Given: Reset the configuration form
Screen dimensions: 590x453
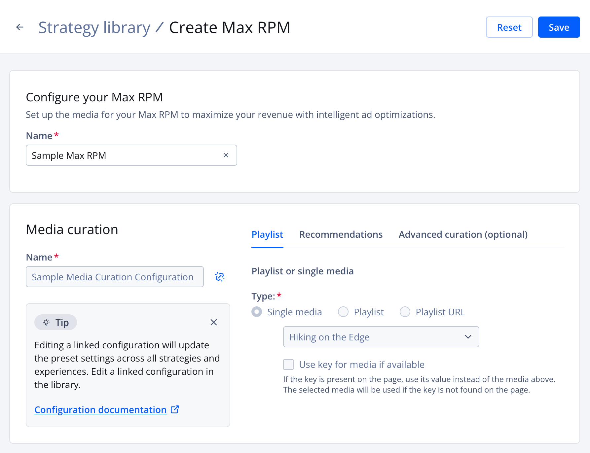Looking at the screenshot, I should [509, 27].
